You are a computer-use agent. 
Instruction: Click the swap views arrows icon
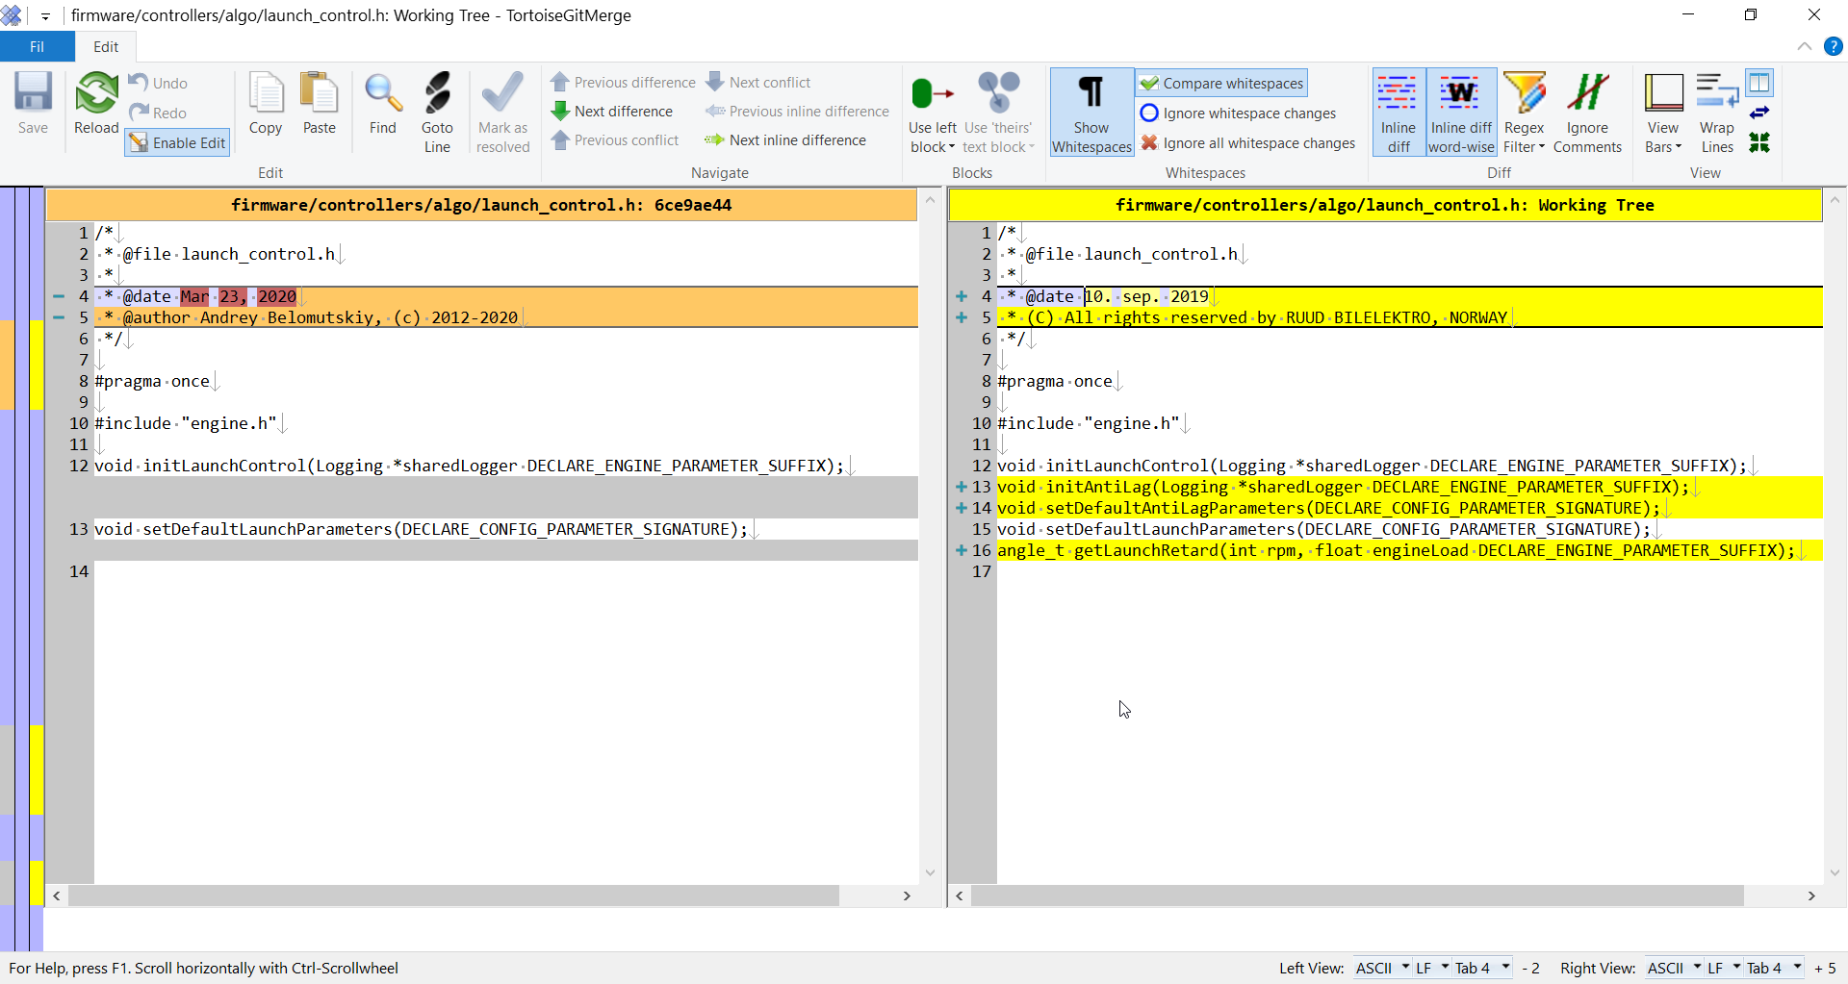[x=1759, y=113]
